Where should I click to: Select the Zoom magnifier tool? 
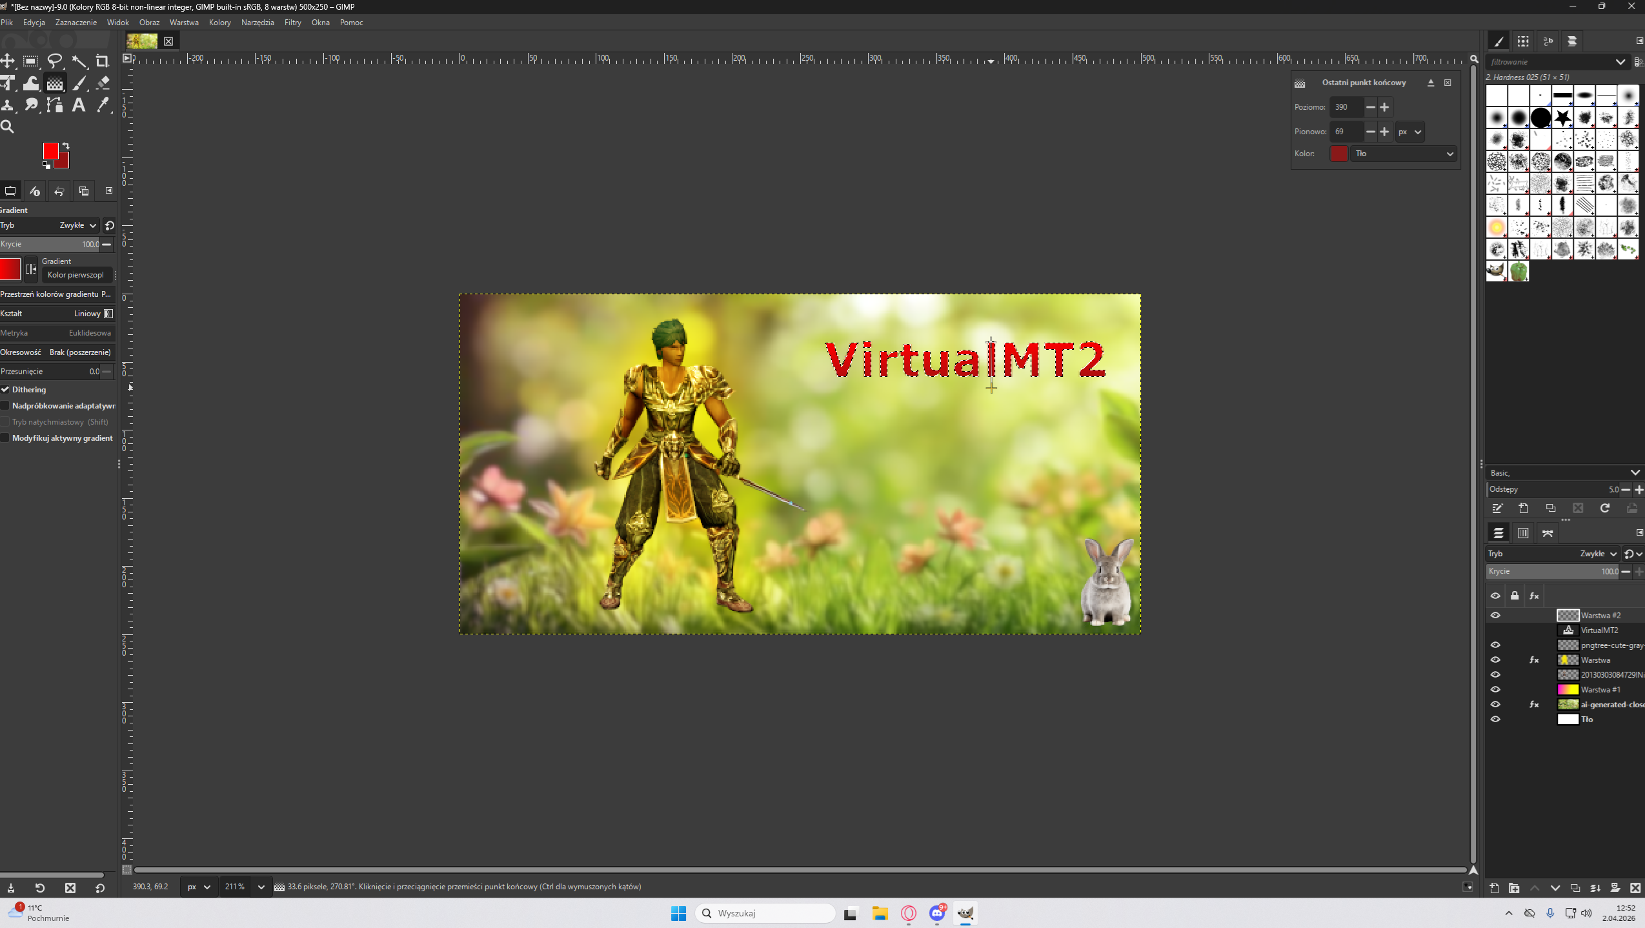(x=7, y=126)
